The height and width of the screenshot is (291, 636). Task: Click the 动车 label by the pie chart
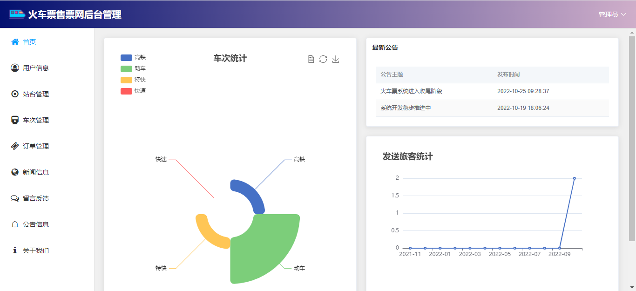coord(299,268)
